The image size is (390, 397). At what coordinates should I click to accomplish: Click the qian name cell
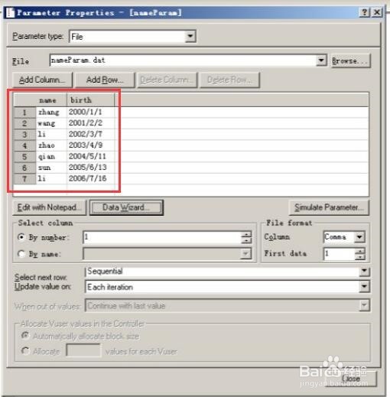[51, 157]
